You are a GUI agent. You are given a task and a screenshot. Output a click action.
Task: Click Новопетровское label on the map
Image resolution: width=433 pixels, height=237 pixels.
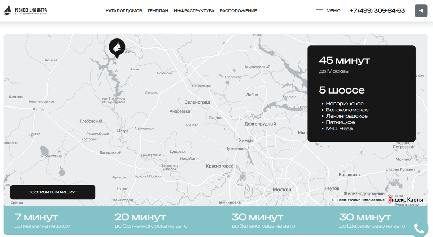pos(41,102)
